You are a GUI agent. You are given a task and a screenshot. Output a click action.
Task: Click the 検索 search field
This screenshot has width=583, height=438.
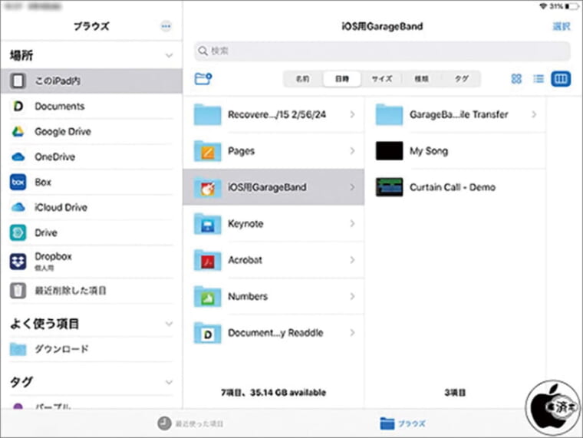[382, 51]
